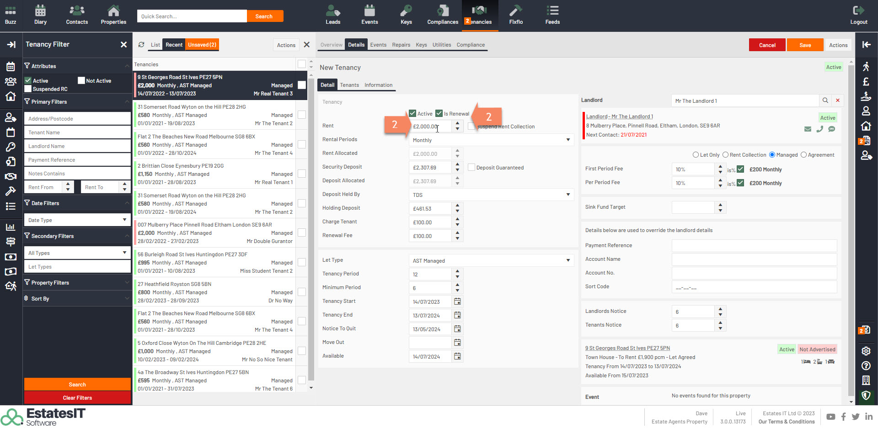Open Tenancy Start calendar picker
Screen dimensions: 878x428
457,301
